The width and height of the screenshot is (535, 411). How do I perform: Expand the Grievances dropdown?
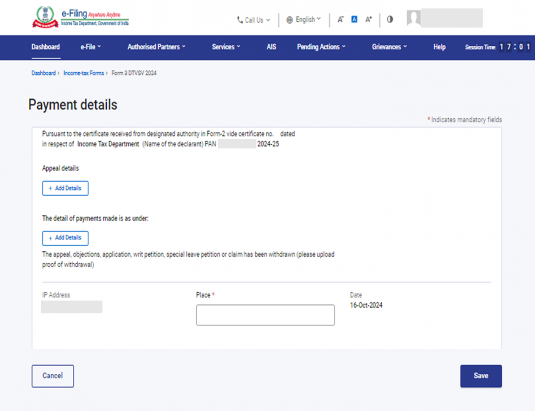388,47
